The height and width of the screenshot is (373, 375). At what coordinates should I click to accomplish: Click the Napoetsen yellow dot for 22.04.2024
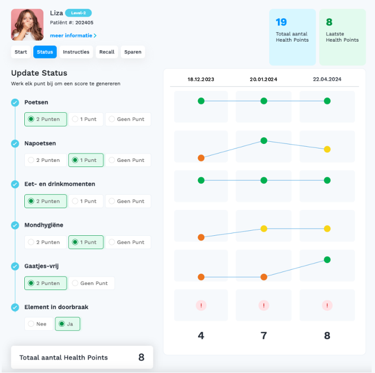[327, 150]
